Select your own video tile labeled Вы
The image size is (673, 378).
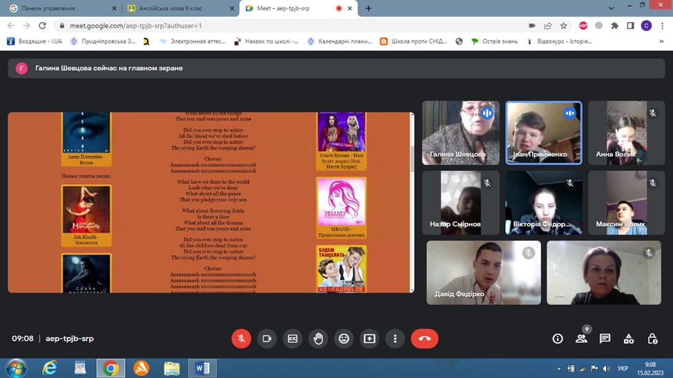coord(604,272)
